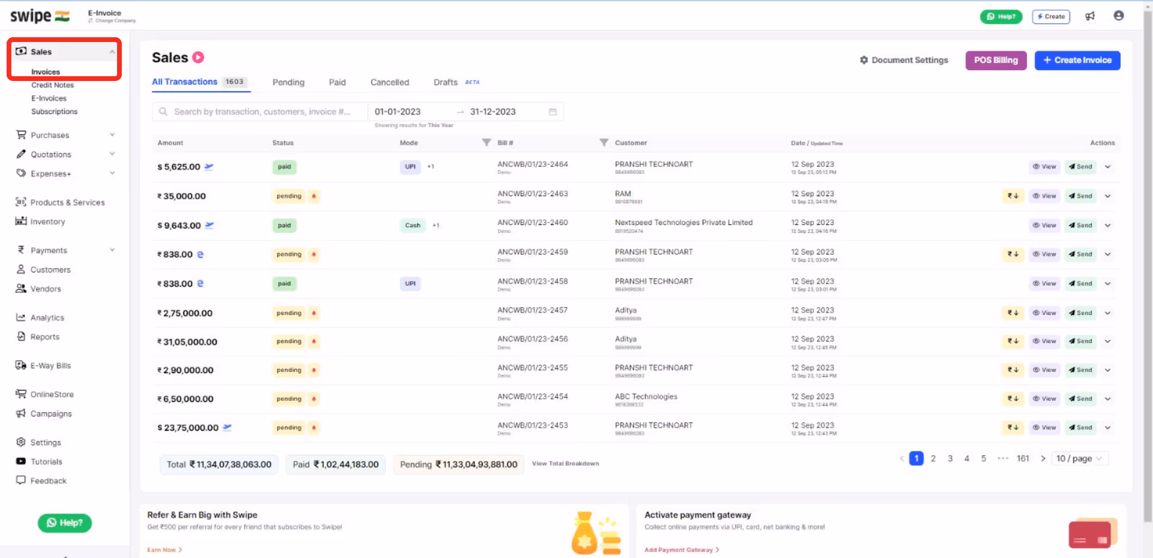Viewport: 1153px width, 558px height.
Task: Click View Total Breakdown link
Action: (x=565, y=464)
